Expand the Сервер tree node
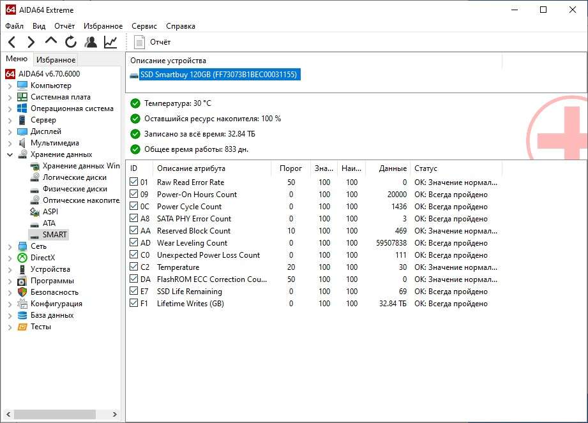This screenshot has width=588, height=423. click(10, 121)
